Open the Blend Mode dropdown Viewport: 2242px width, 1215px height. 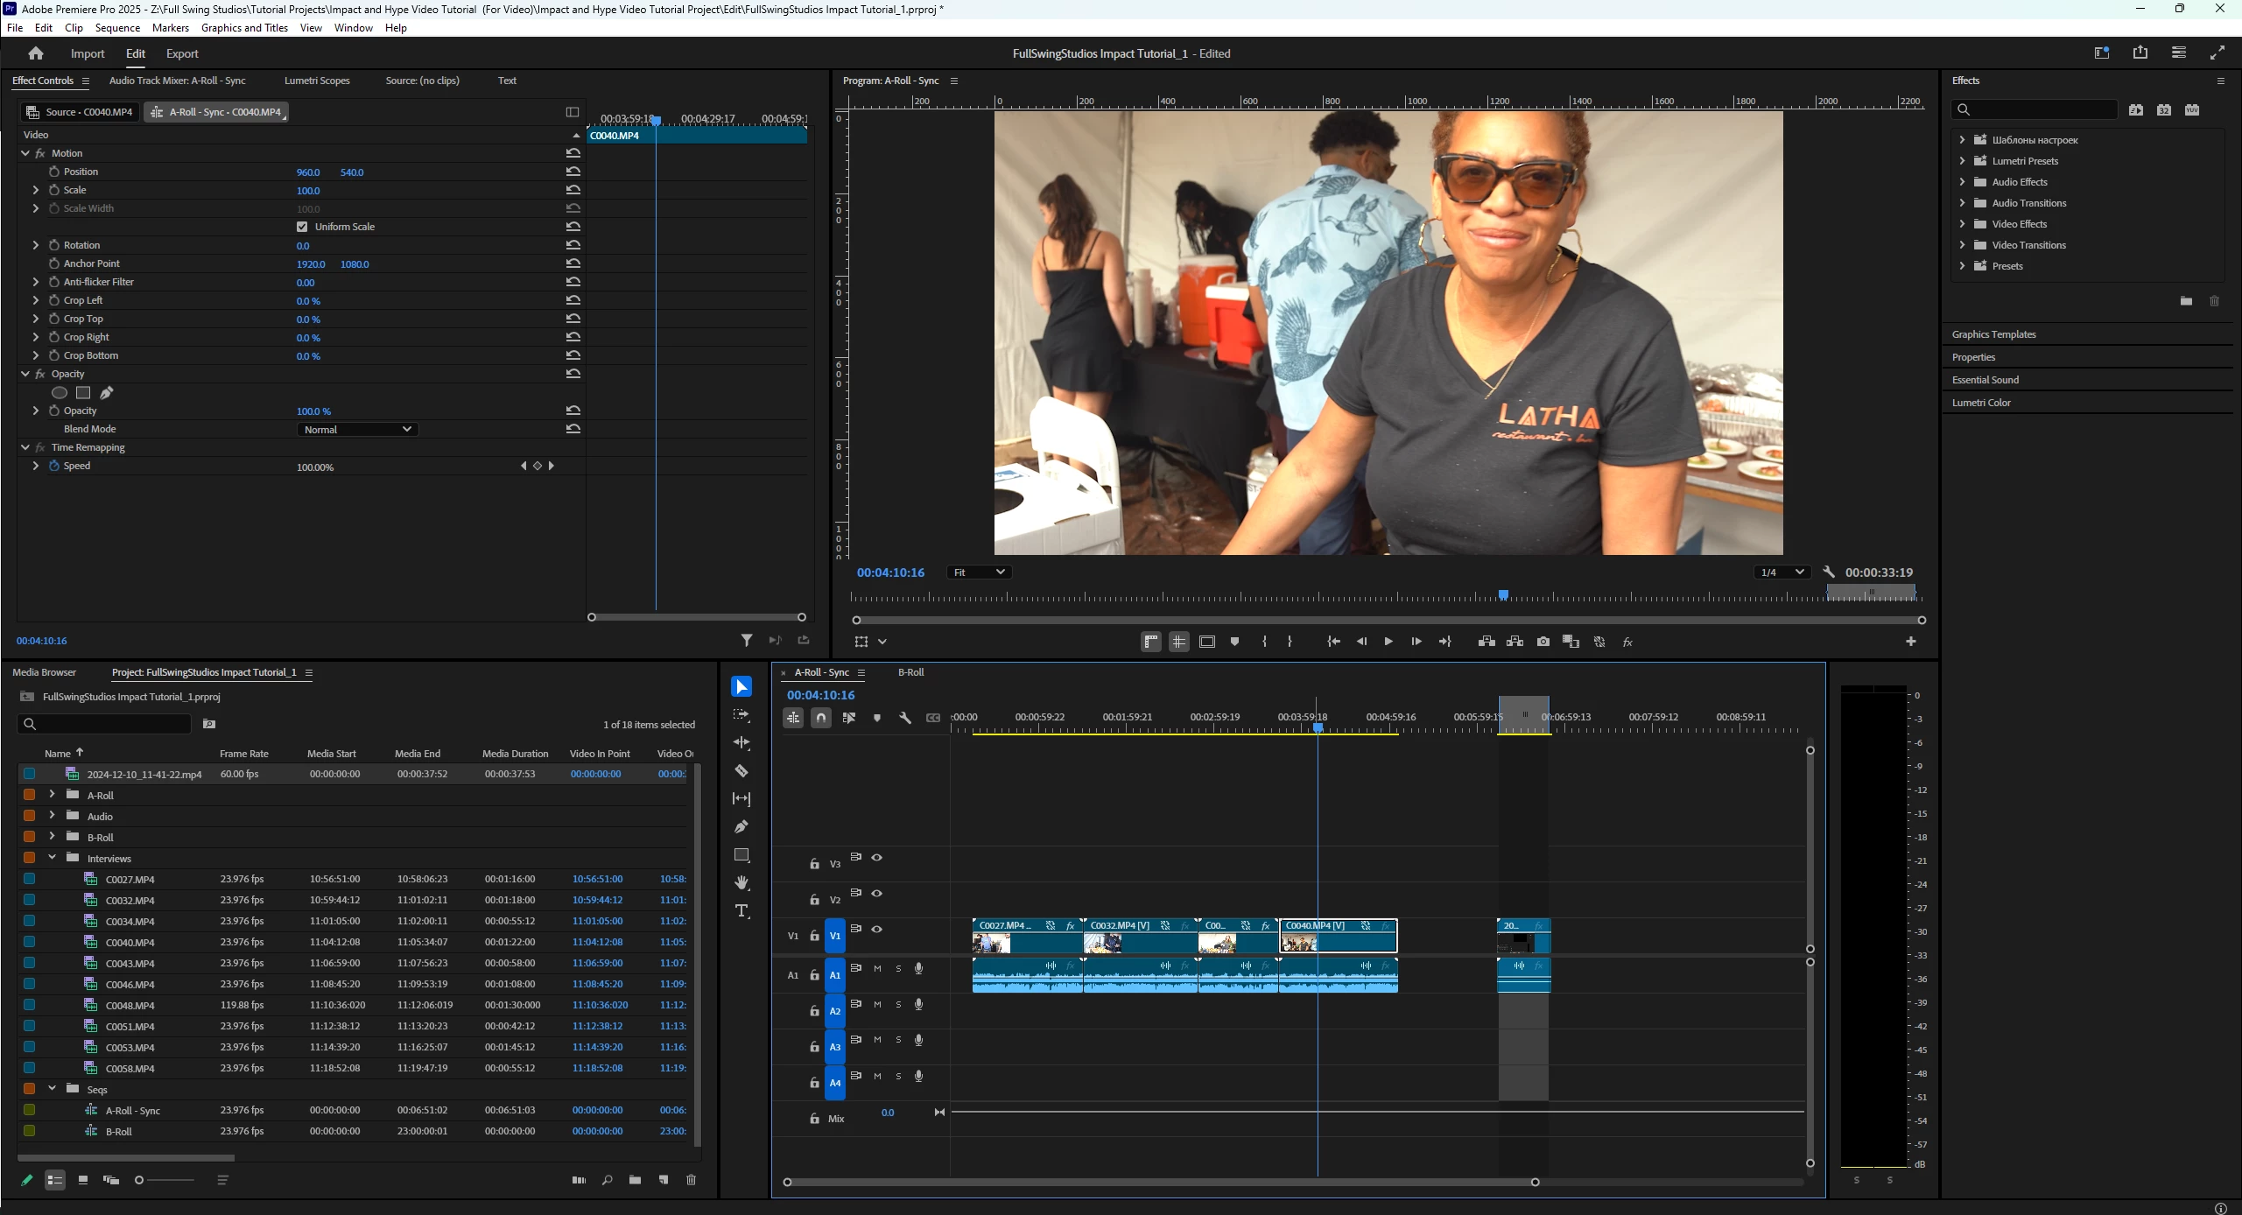coord(357,429)
